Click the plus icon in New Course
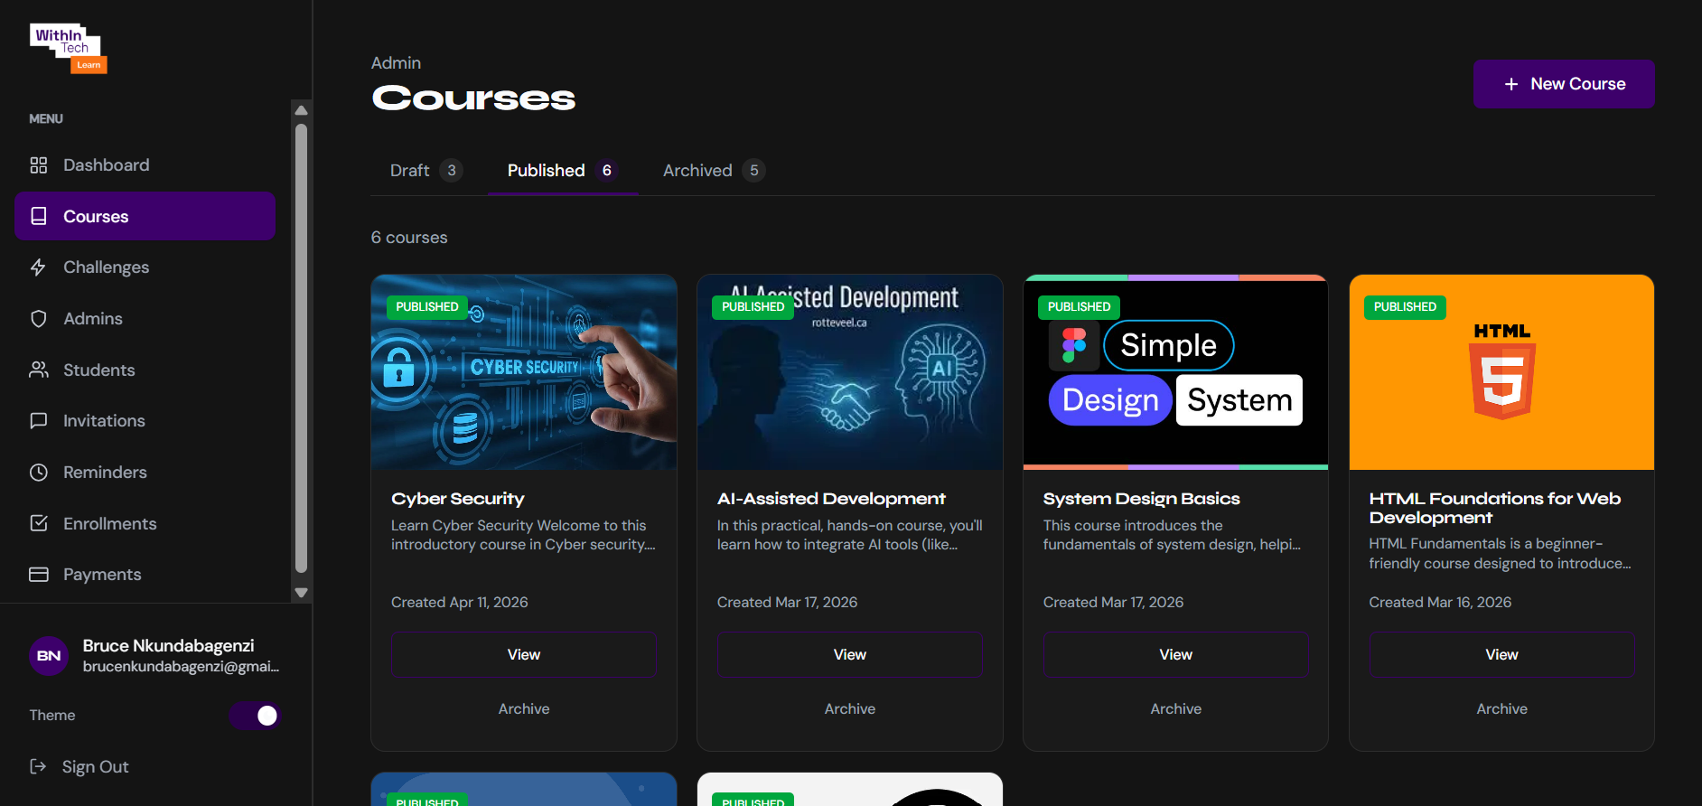This screenshot has height=806, width=1702. click(1511, 84)
